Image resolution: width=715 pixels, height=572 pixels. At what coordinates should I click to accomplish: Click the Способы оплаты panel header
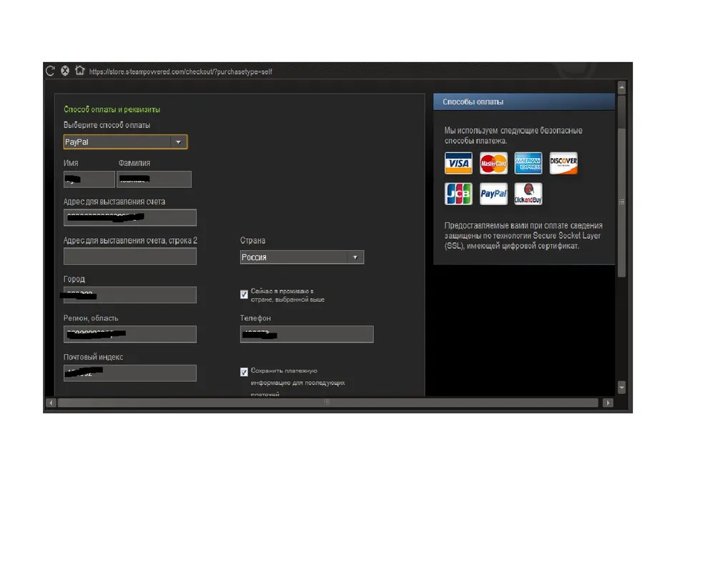(x=524, y=102)
